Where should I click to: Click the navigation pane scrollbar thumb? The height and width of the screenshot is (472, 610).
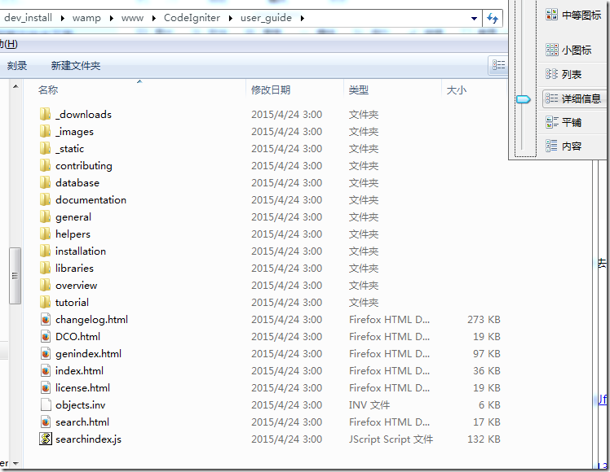[x=15, y=276]
